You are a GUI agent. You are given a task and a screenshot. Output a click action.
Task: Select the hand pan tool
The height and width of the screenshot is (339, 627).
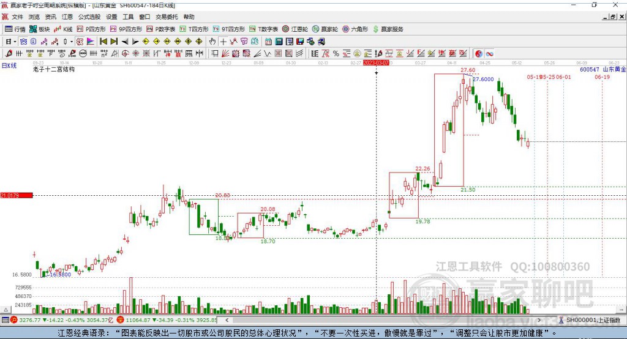(212, 42)
